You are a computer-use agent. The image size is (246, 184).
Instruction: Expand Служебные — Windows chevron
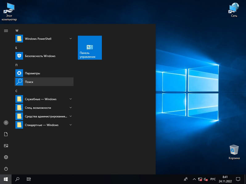click(x=71, y=99)
